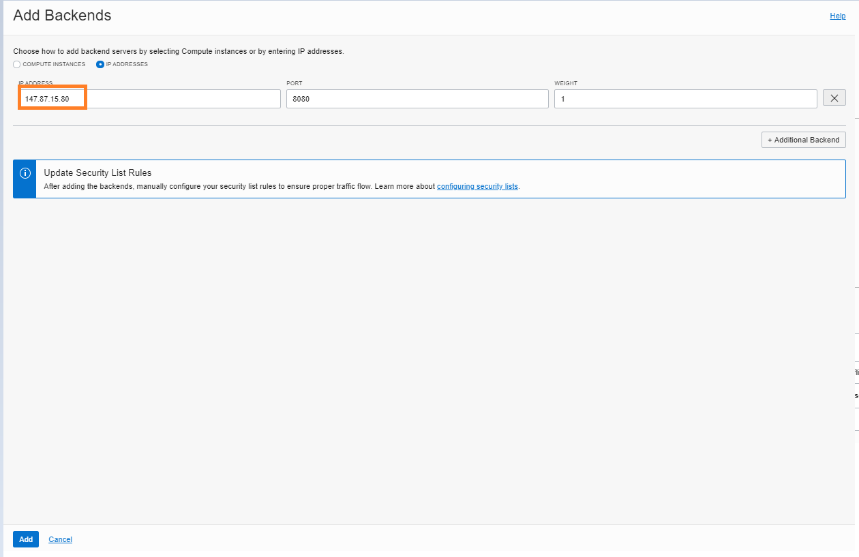Image resolution: width=859 pixels, height=557 pixels.
Task: Switch to COMPUTE INSTANCES mode
Action: [x=16, y=64]
